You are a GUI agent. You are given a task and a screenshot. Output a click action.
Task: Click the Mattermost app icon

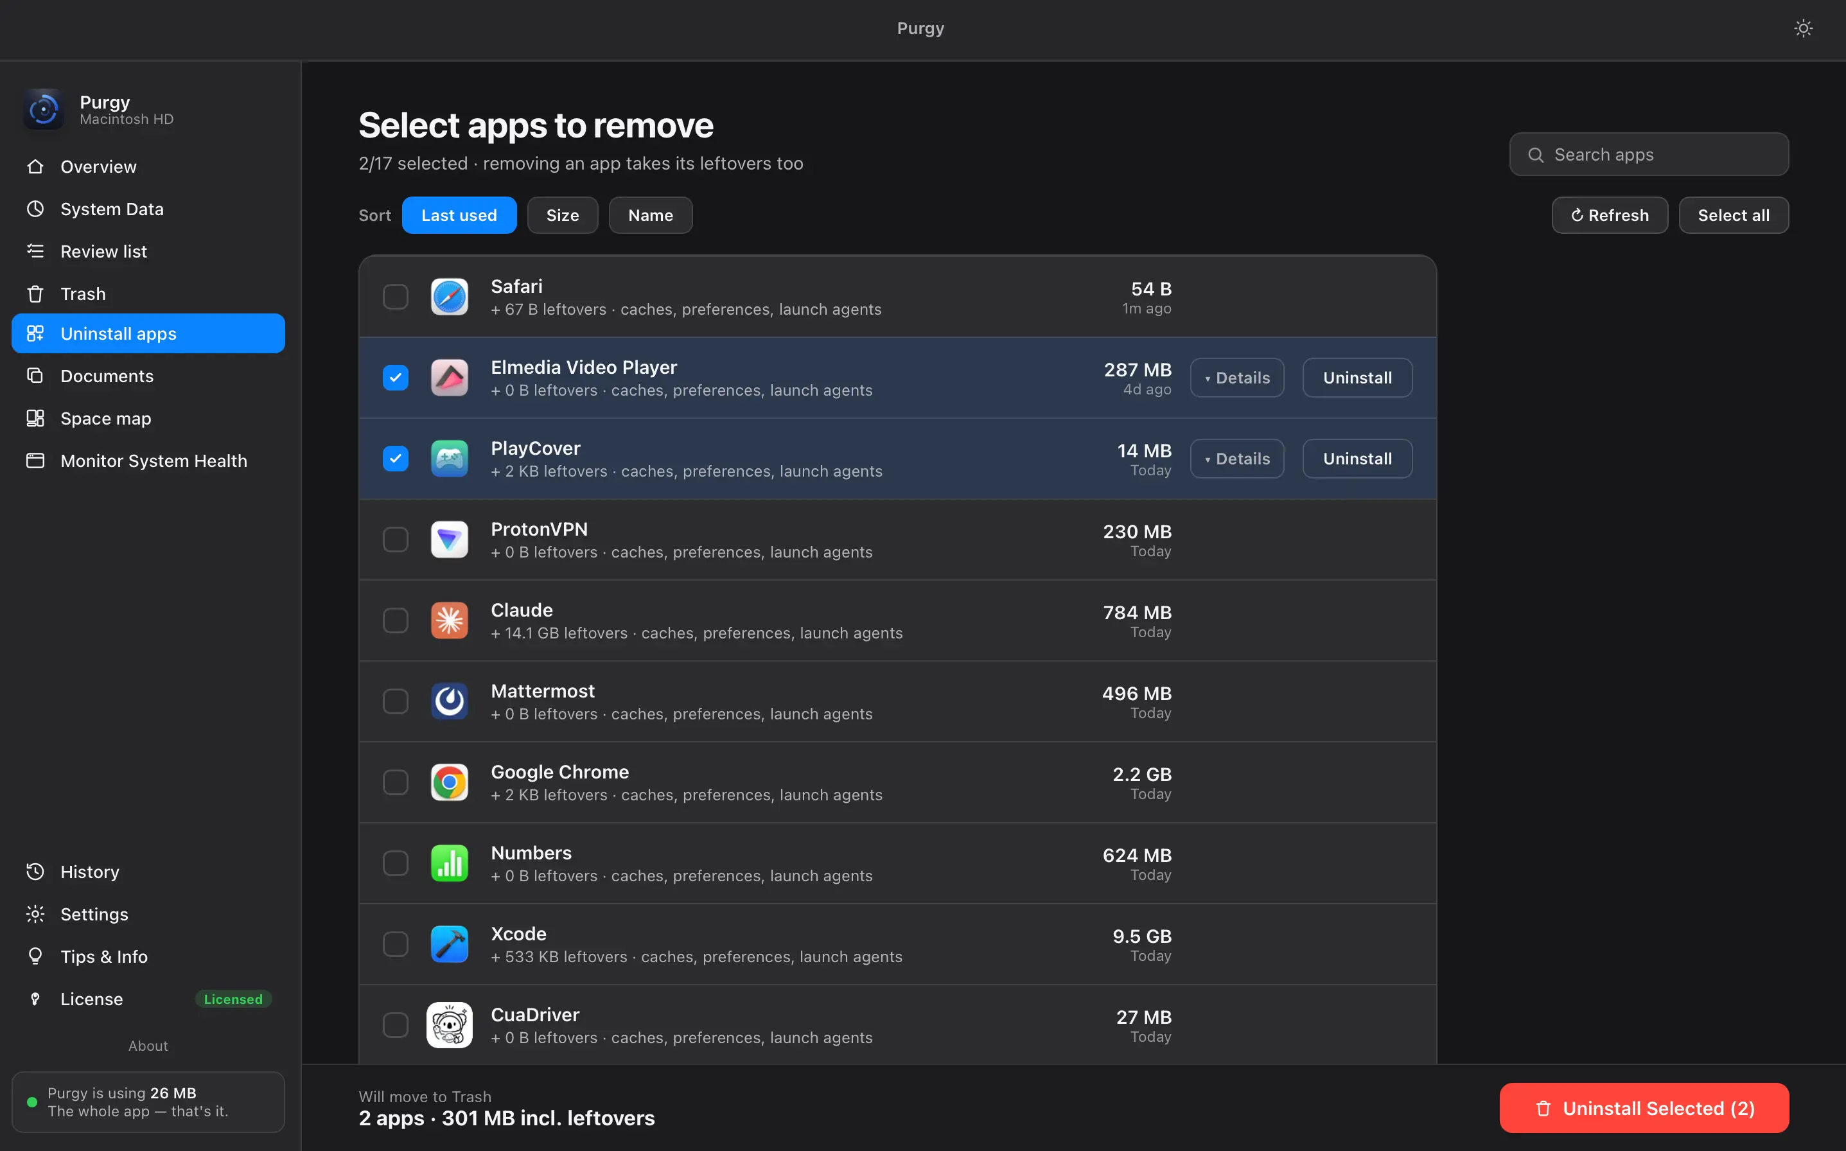coord(449,701)
